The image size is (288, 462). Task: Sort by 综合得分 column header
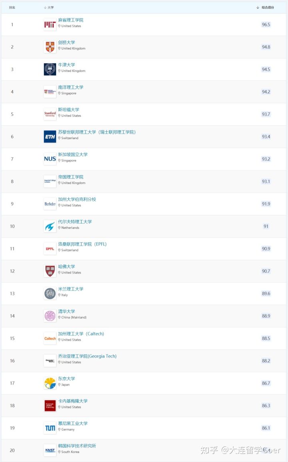click(x=265, y=7)
